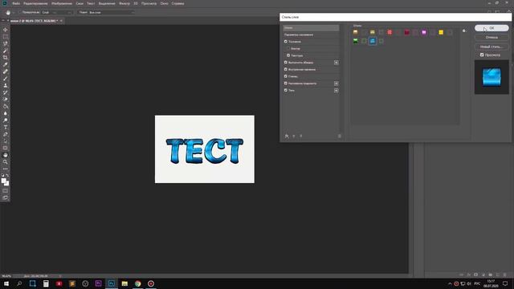
Task: Open the Показ Все слои dropdown
Action: coord(112,13)
